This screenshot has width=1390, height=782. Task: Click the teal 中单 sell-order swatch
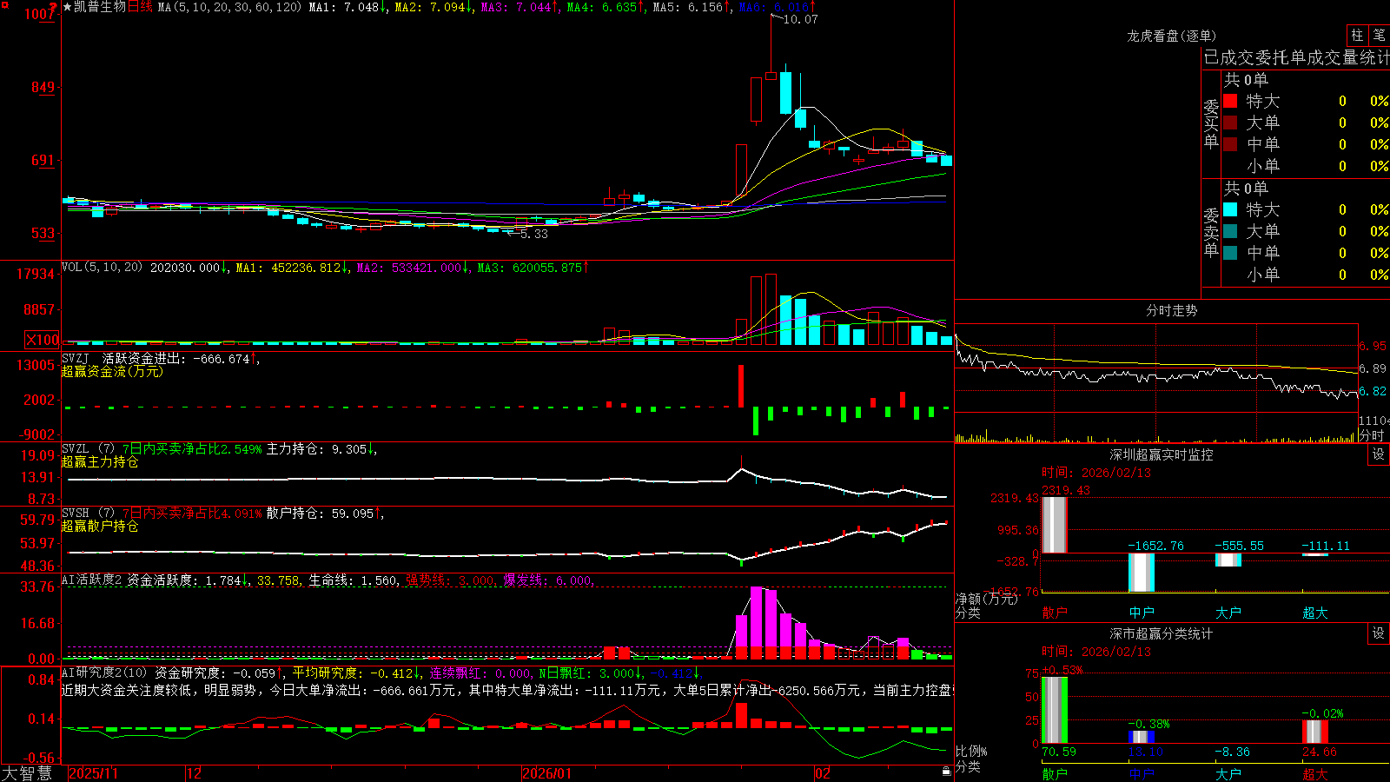point(1230,253)
